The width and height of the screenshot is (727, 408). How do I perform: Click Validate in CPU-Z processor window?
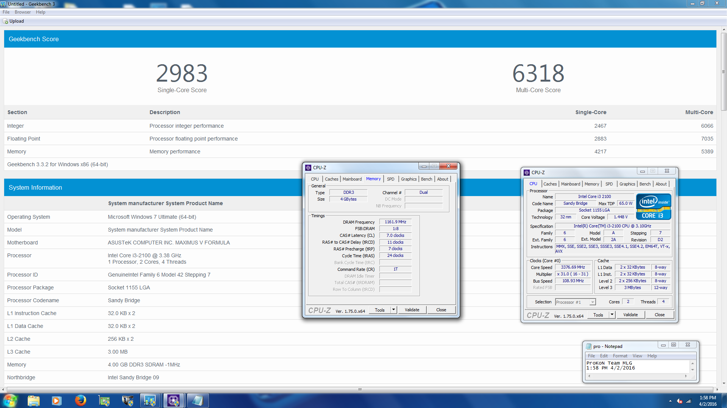[630, 315]
